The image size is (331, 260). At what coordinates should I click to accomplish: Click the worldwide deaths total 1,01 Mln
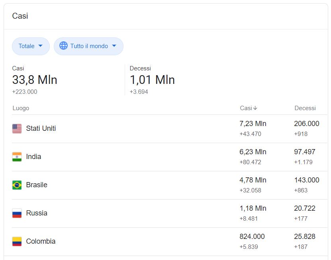(152, 80)
